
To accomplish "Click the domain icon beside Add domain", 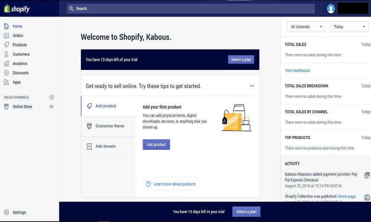I will (89, 146).
